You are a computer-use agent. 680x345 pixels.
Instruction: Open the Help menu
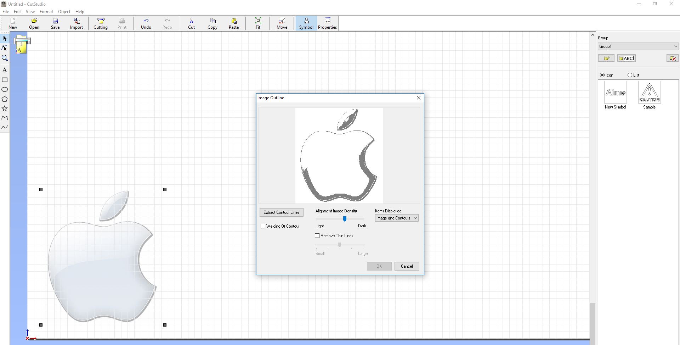click(80, 12)
